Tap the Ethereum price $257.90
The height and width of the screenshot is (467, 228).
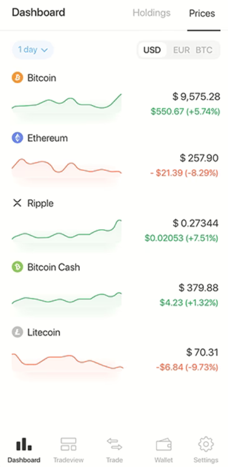click(199, 158)
